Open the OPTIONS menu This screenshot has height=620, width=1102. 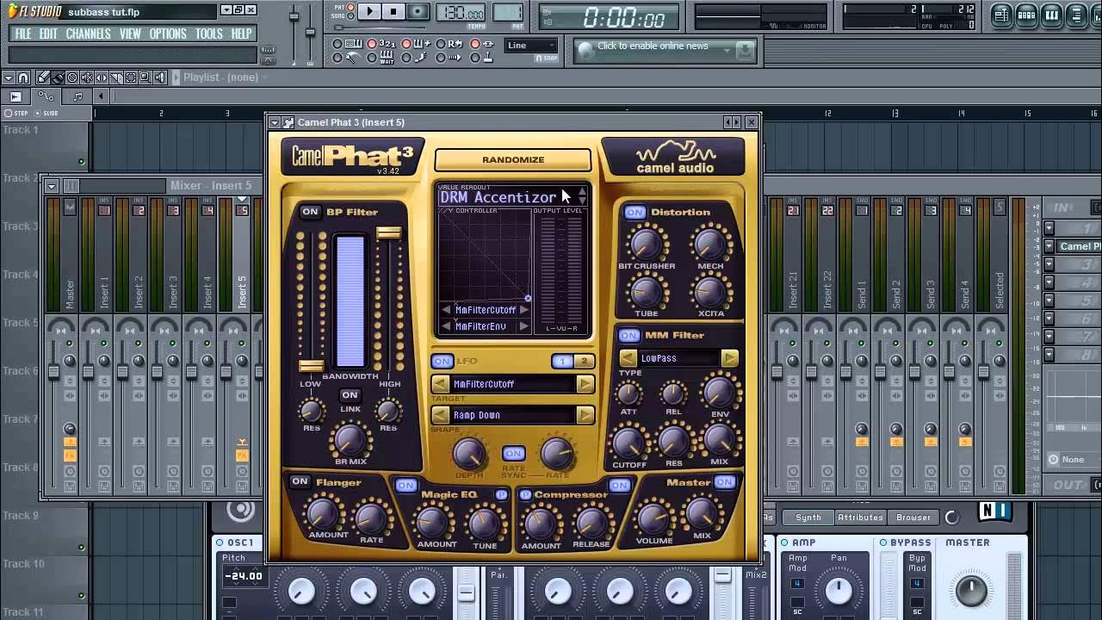pos(168,34)
